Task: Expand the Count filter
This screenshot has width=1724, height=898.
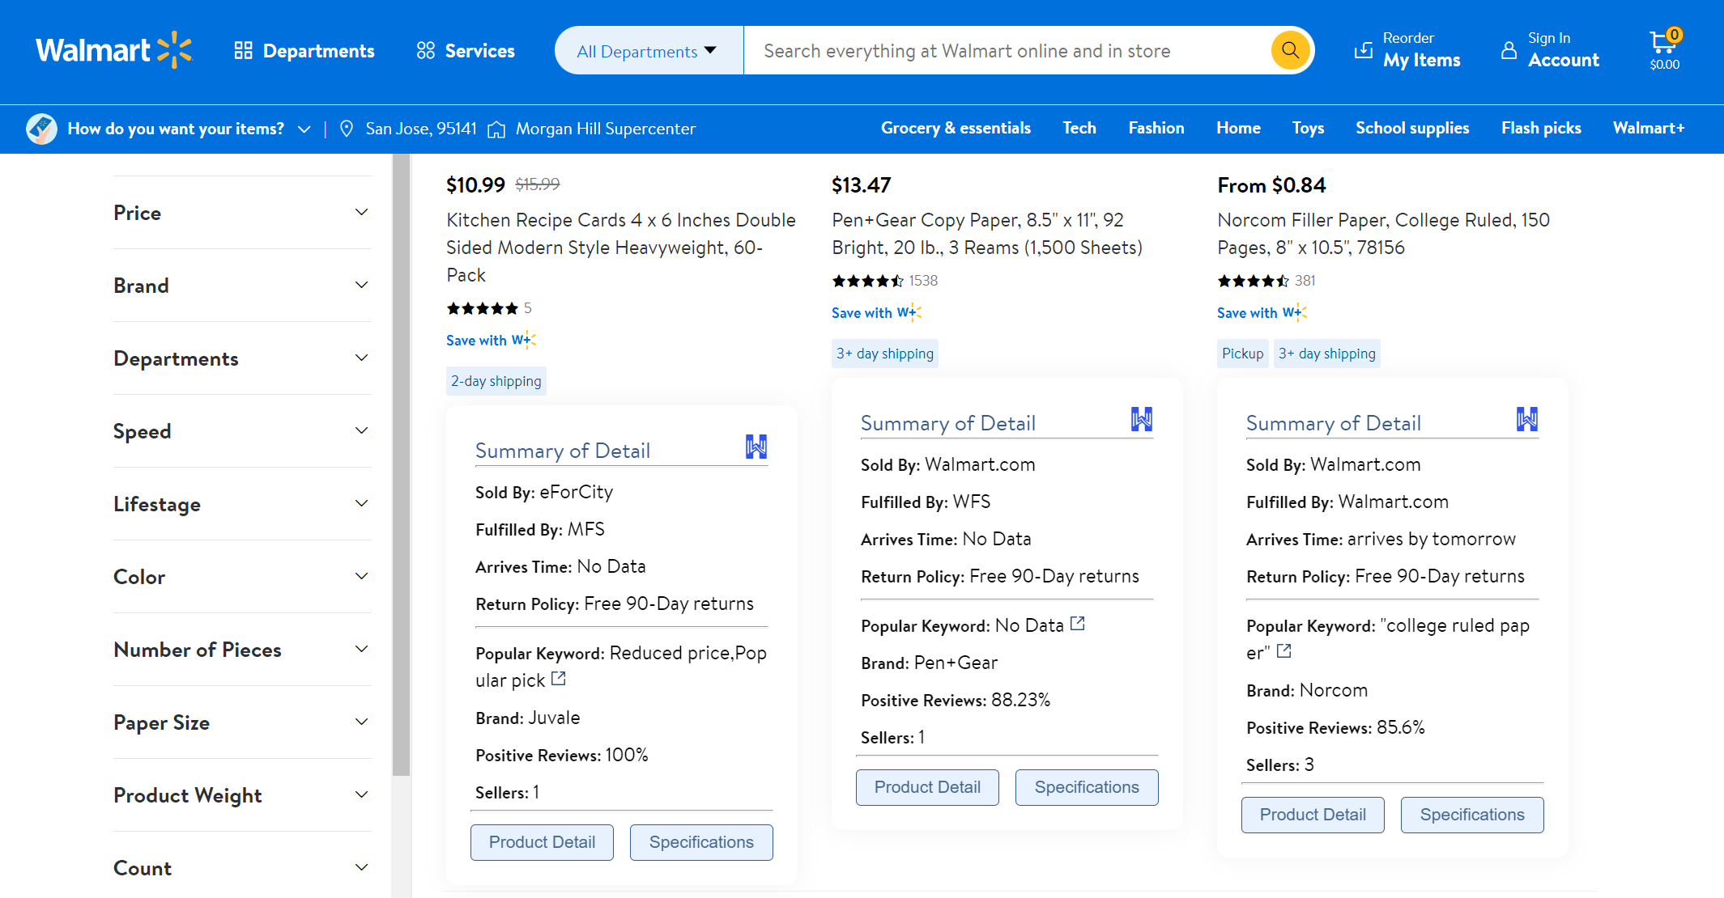Action: point(242,866)
